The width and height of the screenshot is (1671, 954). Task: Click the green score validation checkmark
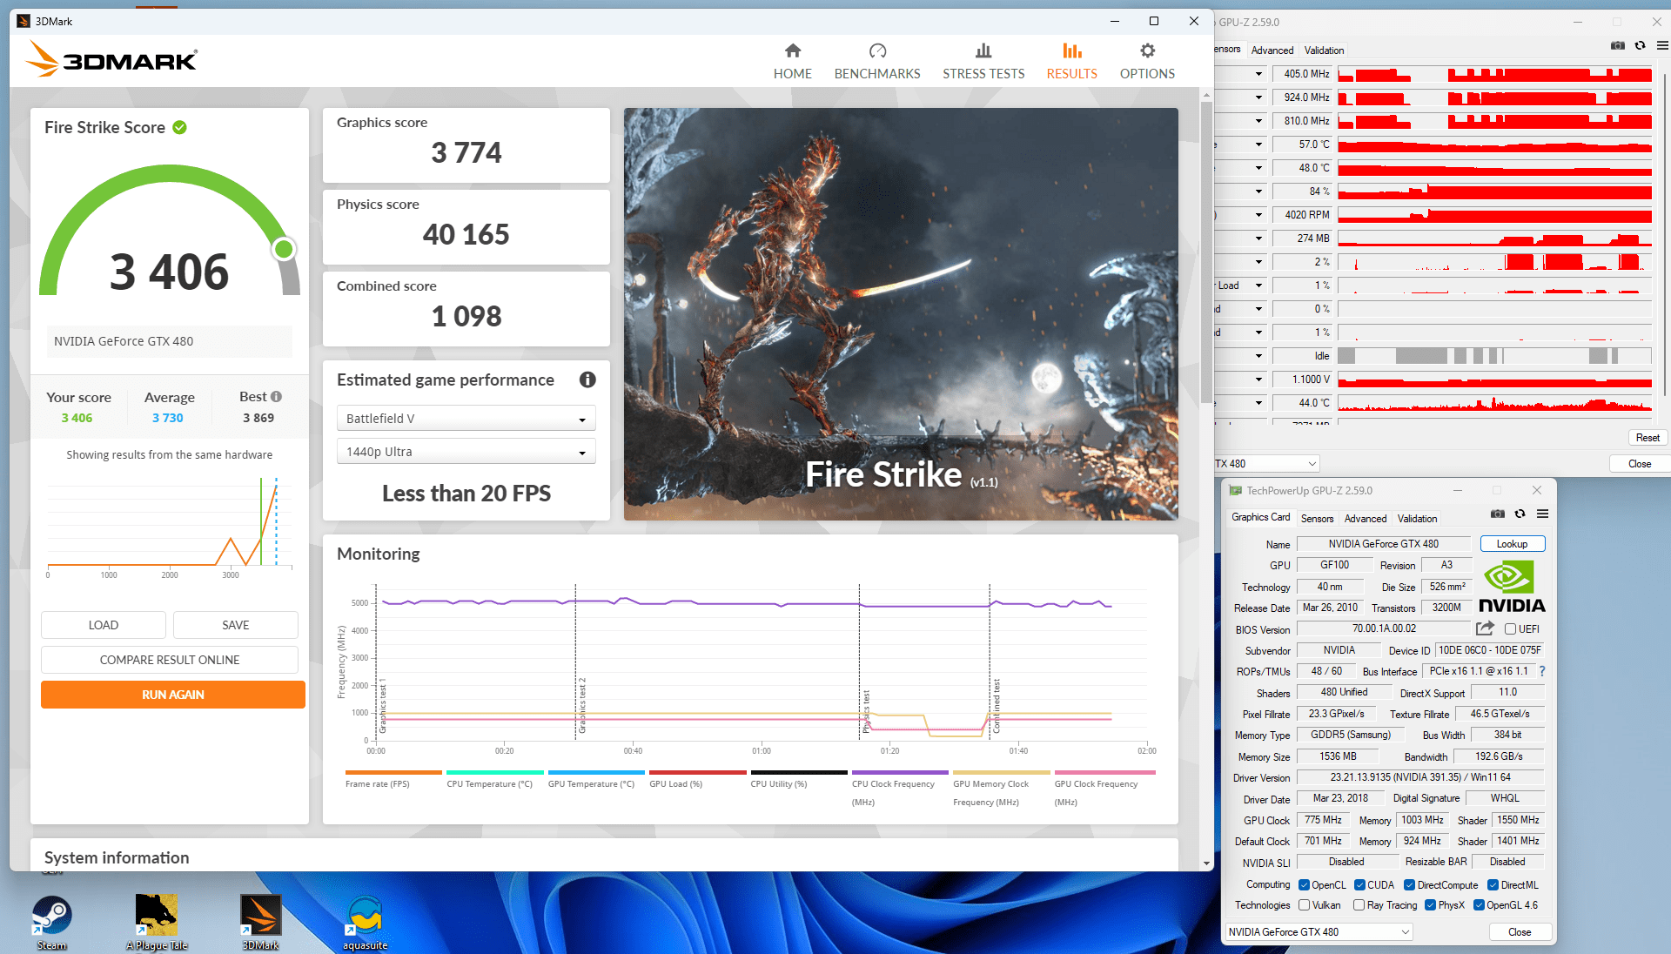pos(179,127)
